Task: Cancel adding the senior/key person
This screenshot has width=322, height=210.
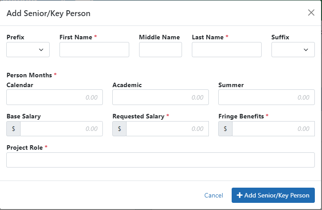Action: 213,195
